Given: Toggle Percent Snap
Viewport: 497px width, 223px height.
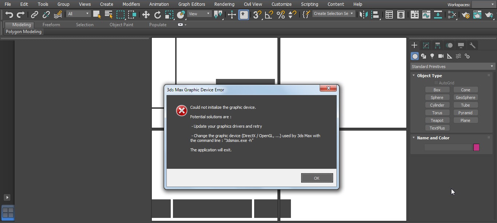Looking at the screenshot, I should click(280, 15).
